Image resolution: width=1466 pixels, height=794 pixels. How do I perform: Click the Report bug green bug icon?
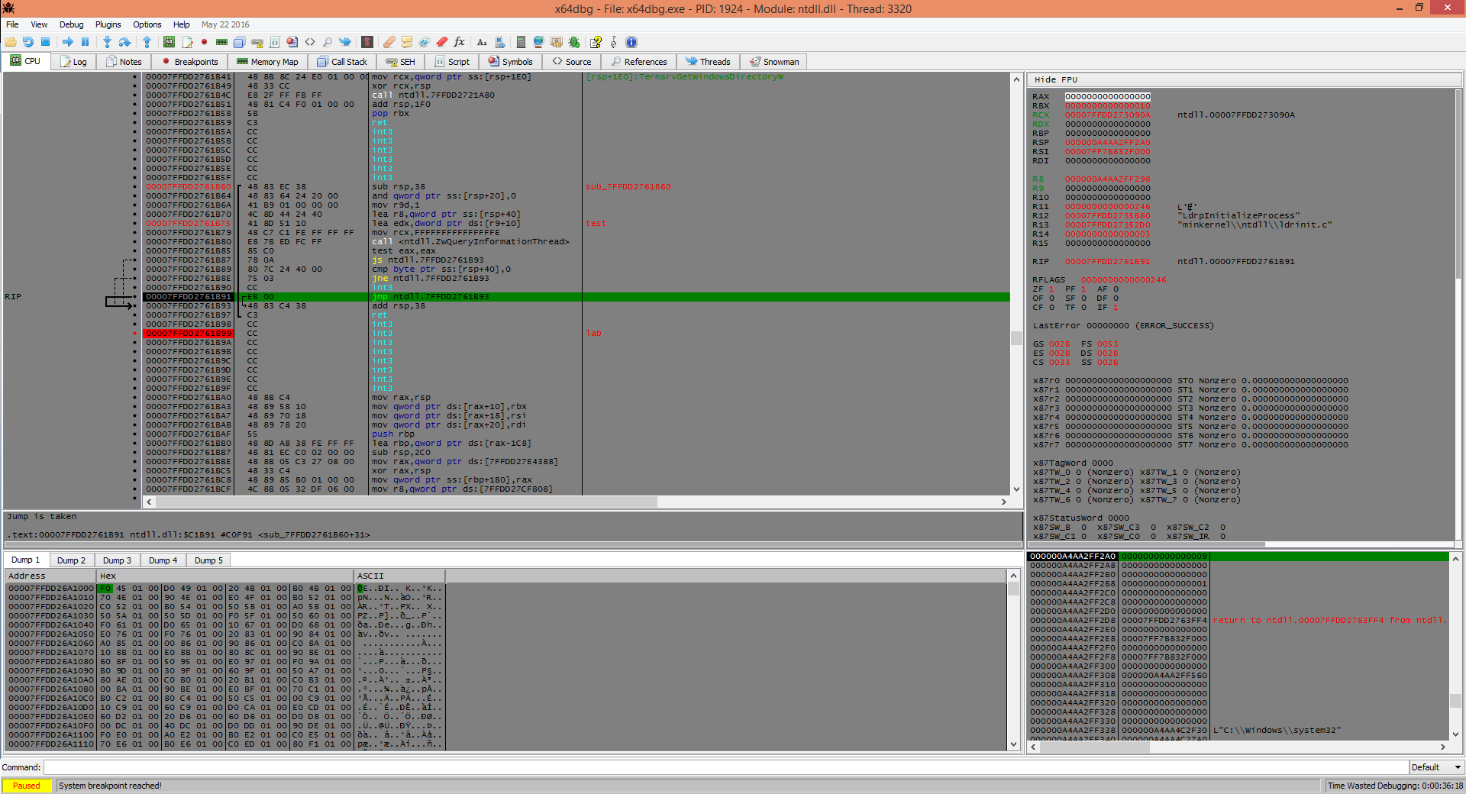coord(574,42)
